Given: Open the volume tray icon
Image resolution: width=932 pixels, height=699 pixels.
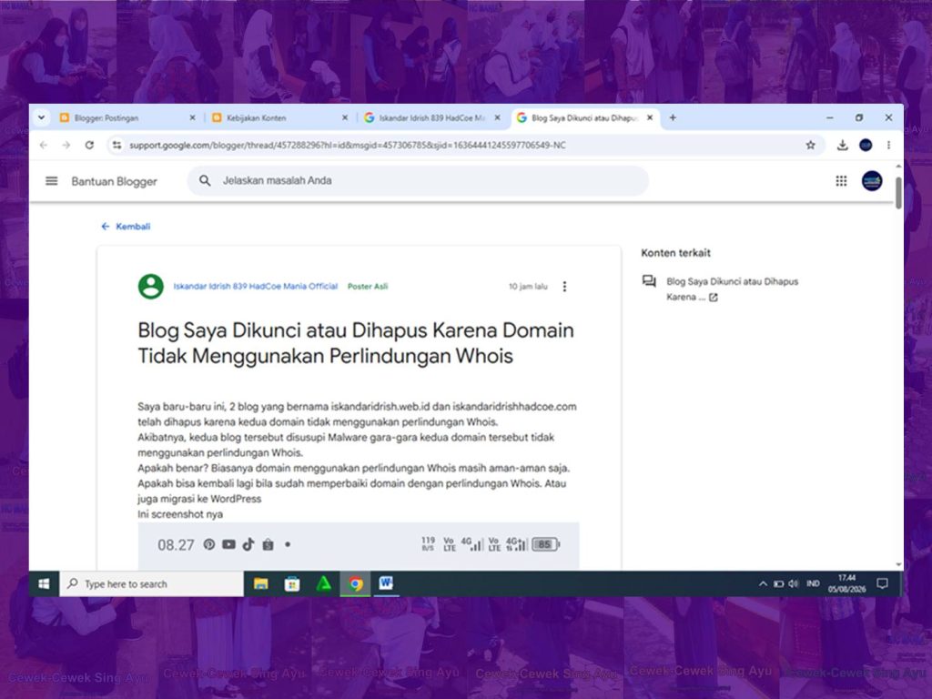Looking at the screenshot, I should 793,583.
